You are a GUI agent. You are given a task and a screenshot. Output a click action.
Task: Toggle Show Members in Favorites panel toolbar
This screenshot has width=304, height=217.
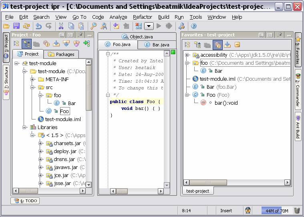click(217, 45)
